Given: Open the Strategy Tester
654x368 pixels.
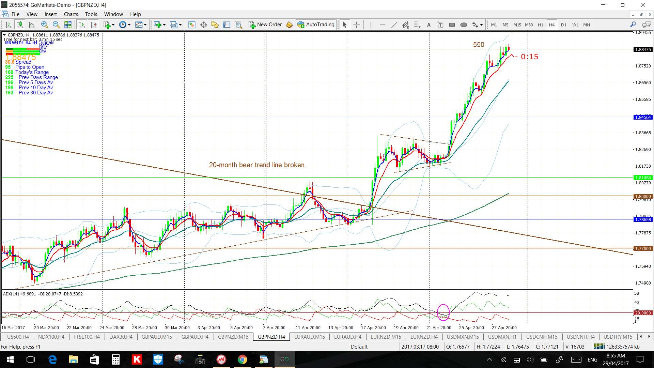Looking at the screenshot, I should (x=238, y=25).
